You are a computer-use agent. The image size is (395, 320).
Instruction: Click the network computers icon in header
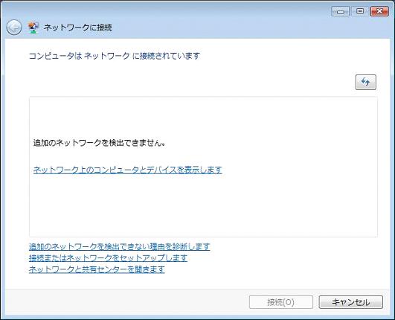[33, 28]
